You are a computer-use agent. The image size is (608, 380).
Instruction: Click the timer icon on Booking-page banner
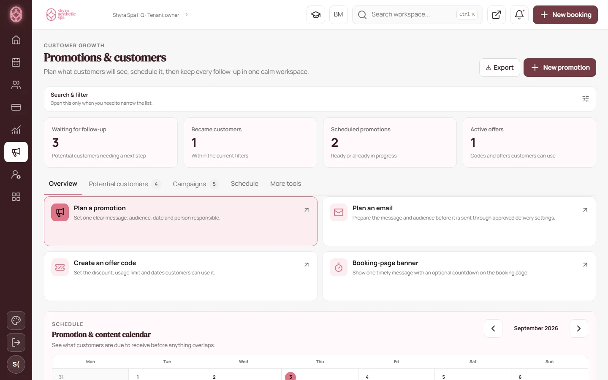pyautogui.click(x=339, y=267)
